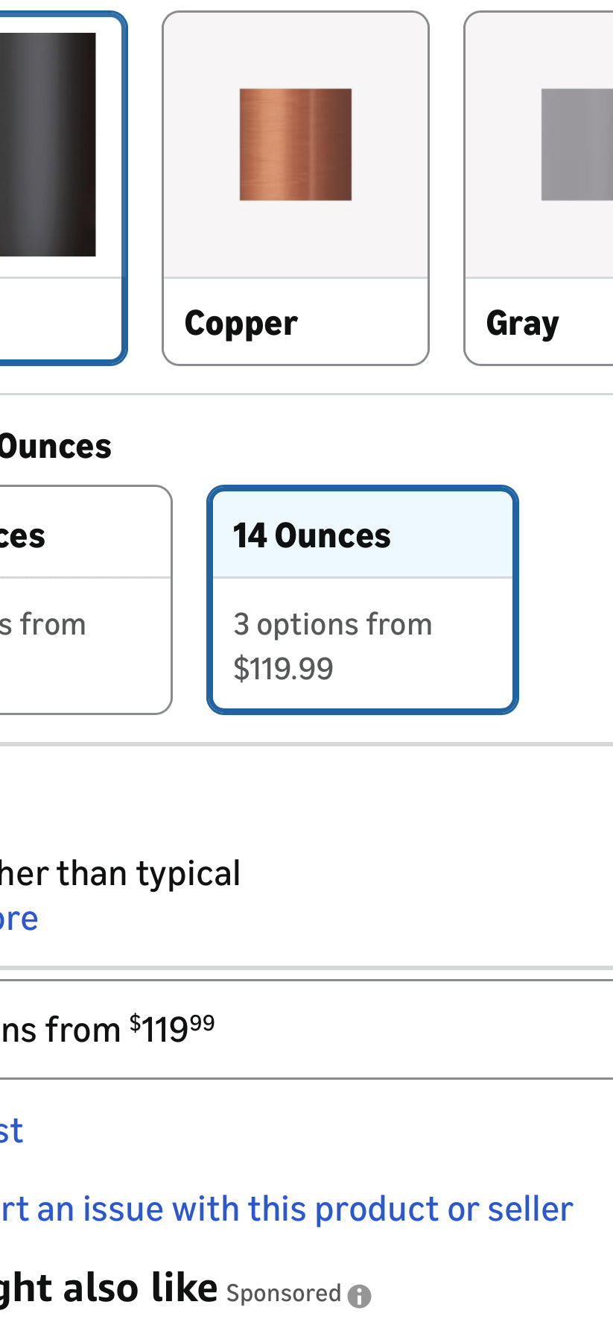The width and height of the screenshot is (613, 1331).
Task: Click the superscript $119.99 price
Action: 172,1029
